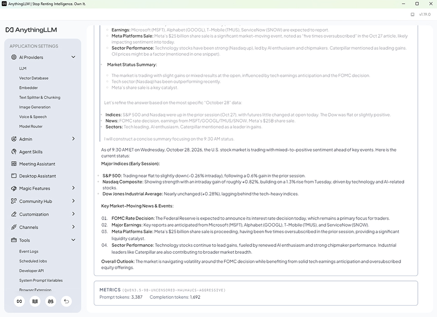The height and width of the screenshot is (317, 437).
Task: Expand the Admin section chevron
Action: 73,138
